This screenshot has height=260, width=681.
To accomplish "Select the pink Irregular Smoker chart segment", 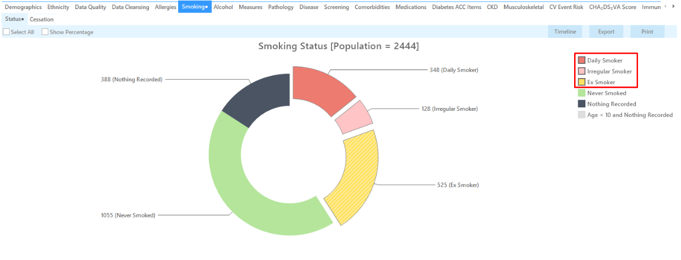I will 354,116.
